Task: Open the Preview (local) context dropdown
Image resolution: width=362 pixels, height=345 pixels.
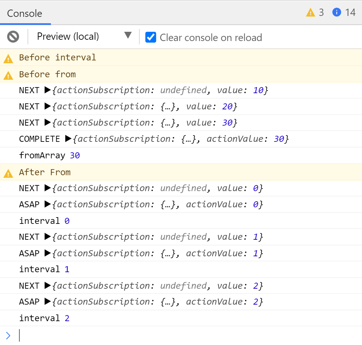Action: click(84, 37)
